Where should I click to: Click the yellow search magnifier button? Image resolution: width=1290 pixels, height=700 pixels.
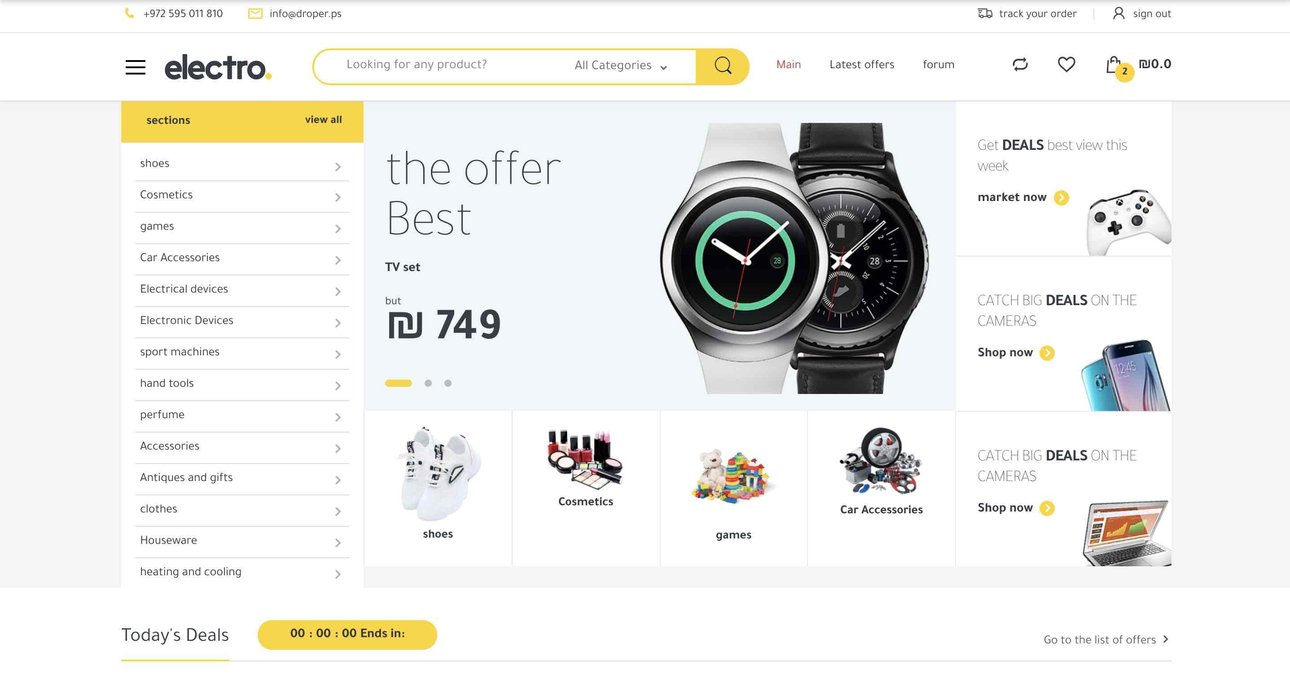point(722,66)
